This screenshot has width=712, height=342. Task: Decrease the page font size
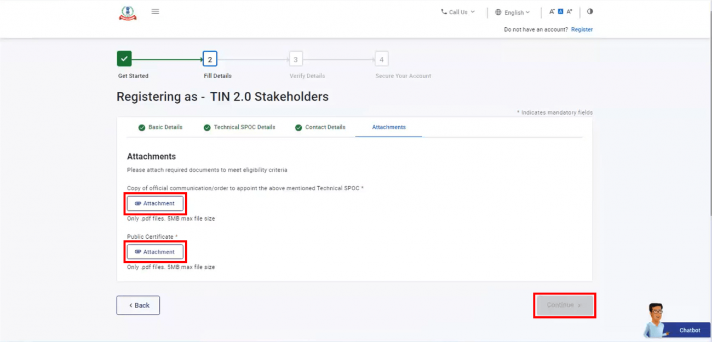(x=552, y=11)
